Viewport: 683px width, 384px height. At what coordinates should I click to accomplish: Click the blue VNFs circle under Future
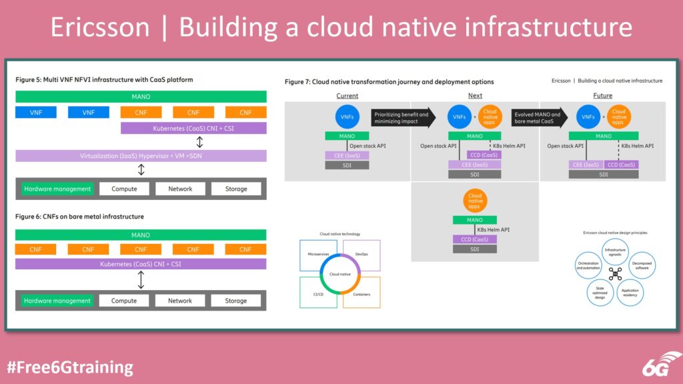click(x=588, y=117)
